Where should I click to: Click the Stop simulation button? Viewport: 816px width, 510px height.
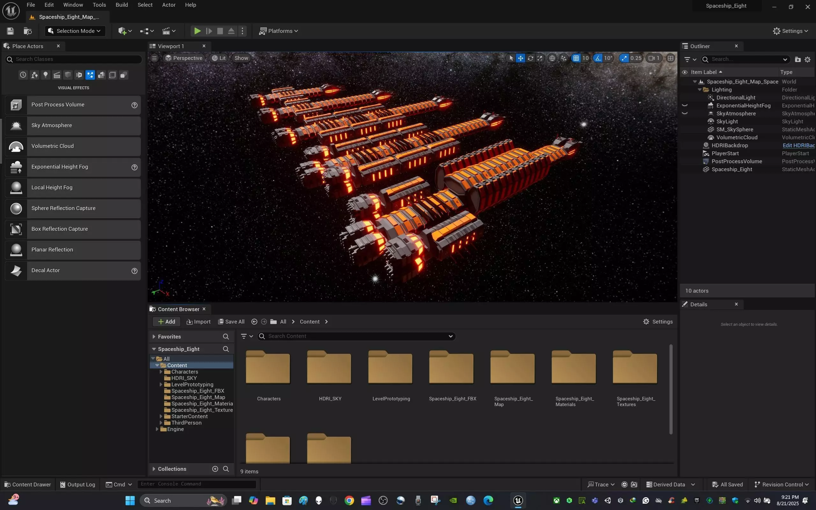pyautogui.click(x=220, y=31)
